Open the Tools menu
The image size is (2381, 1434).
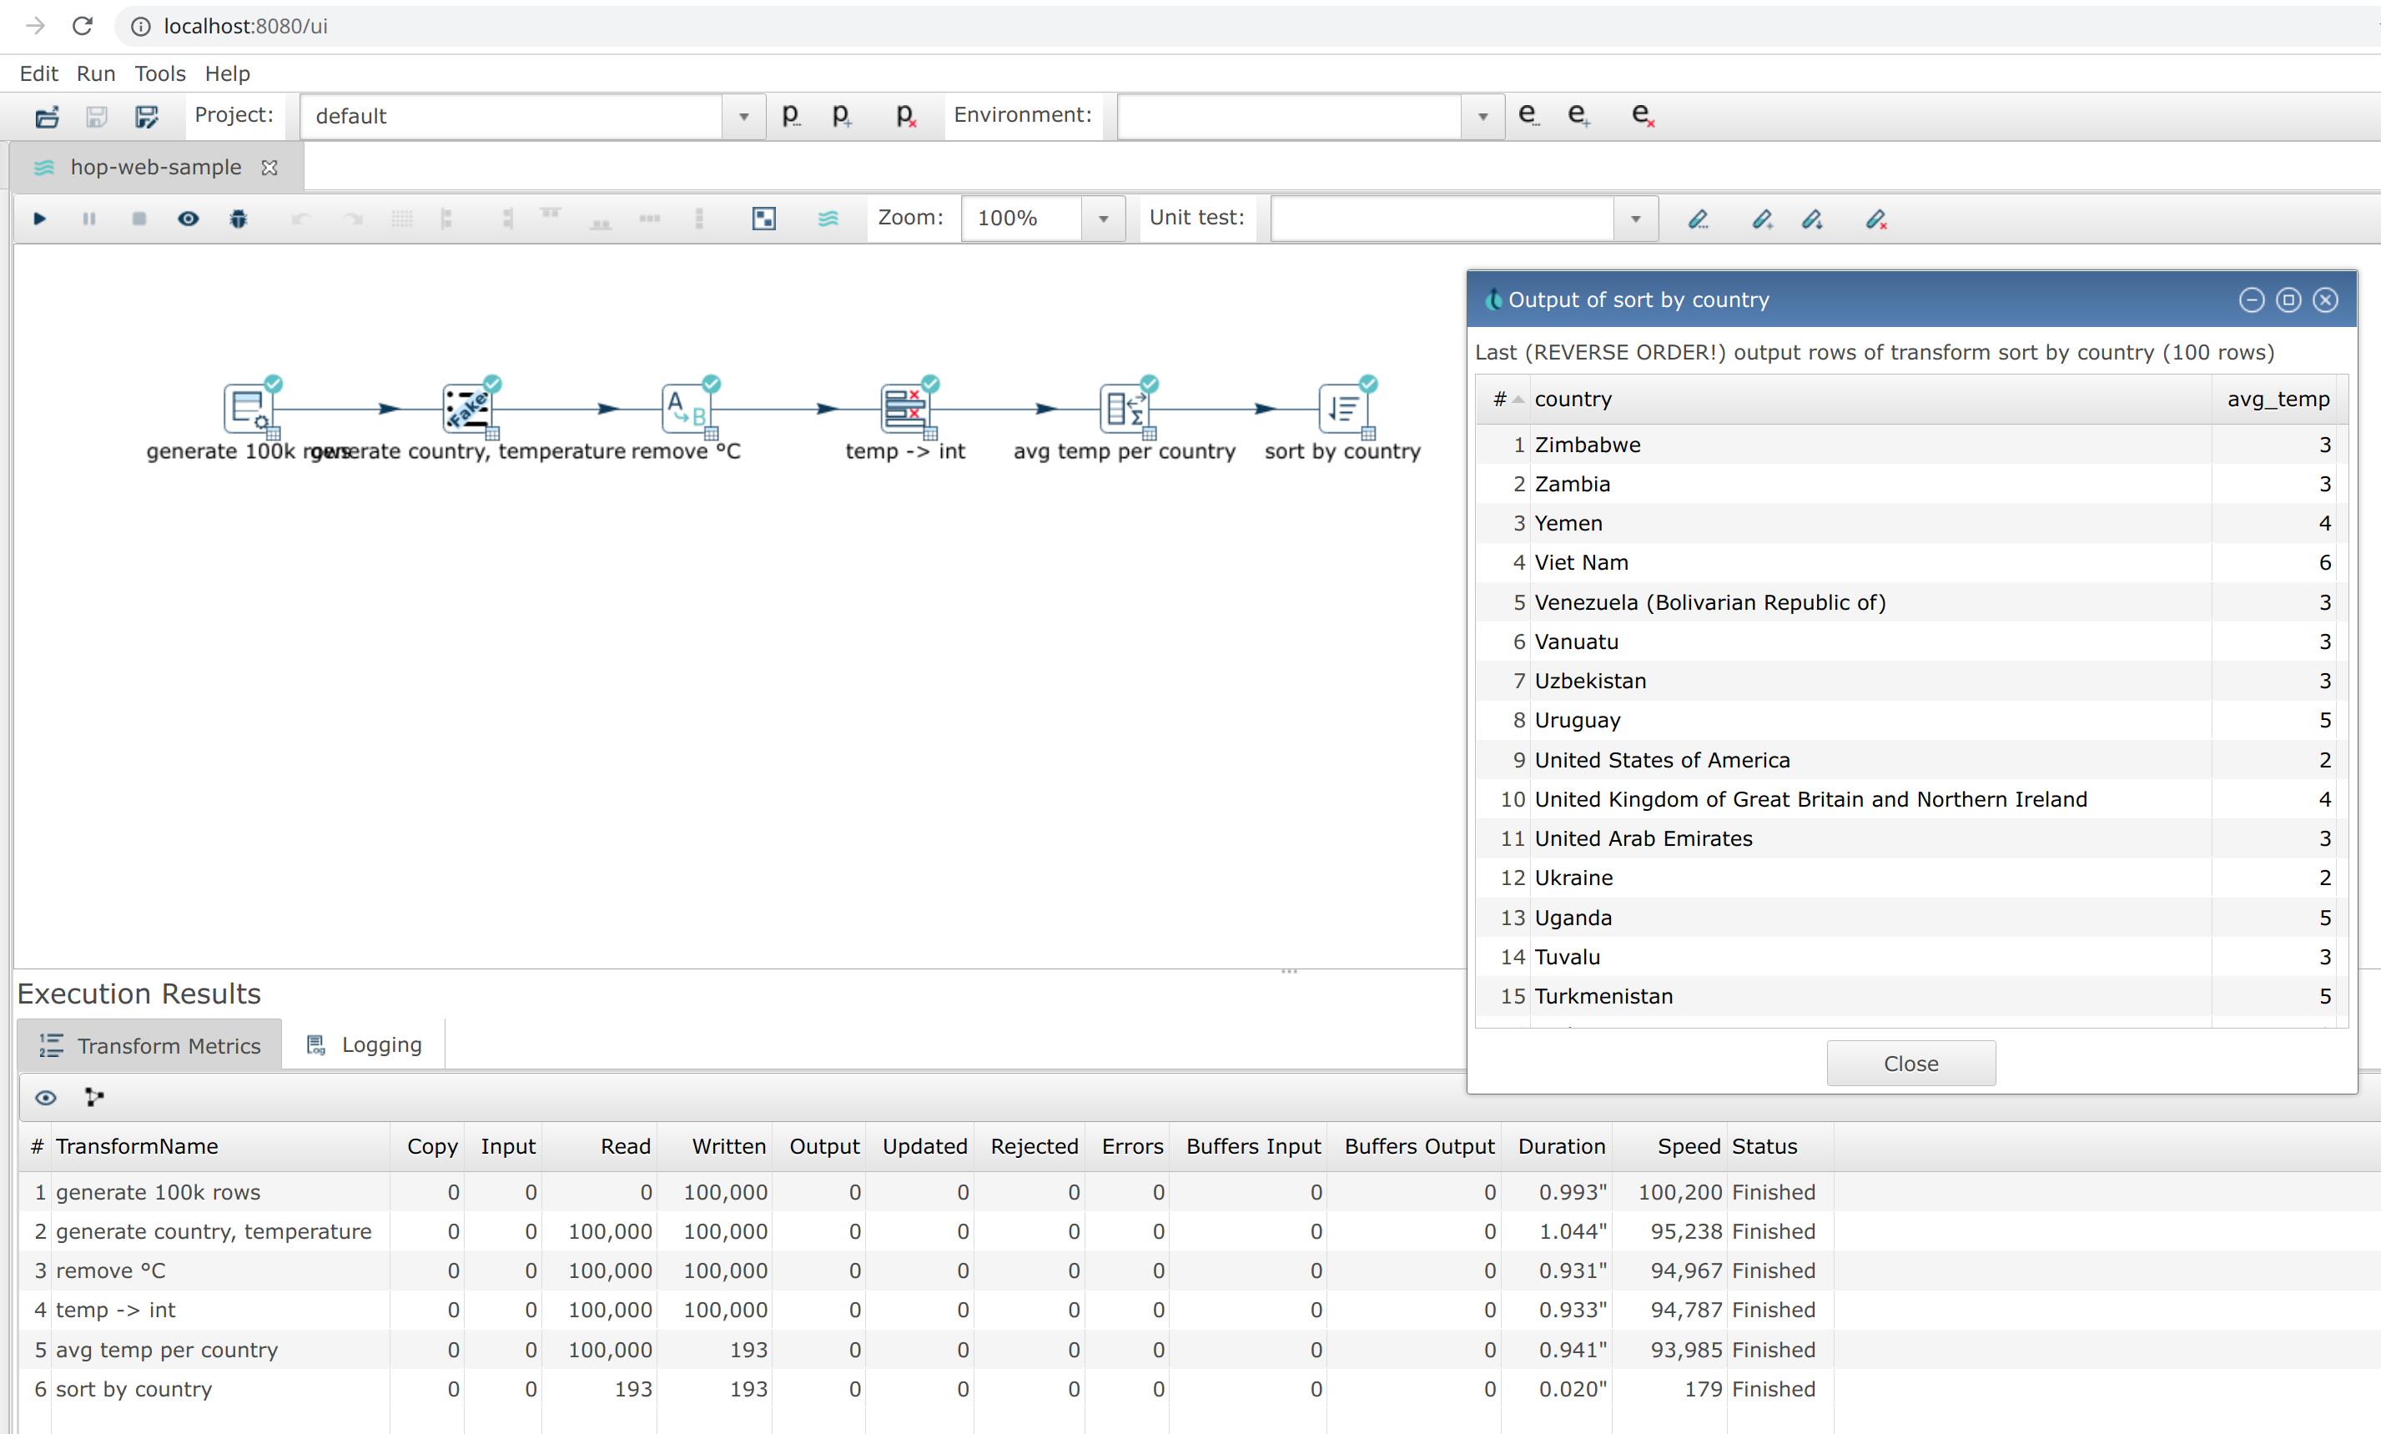(159, 73)
